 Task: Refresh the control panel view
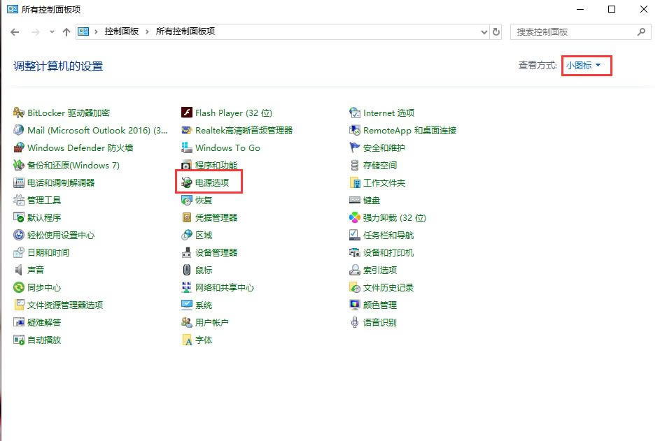tap(496, 32)
